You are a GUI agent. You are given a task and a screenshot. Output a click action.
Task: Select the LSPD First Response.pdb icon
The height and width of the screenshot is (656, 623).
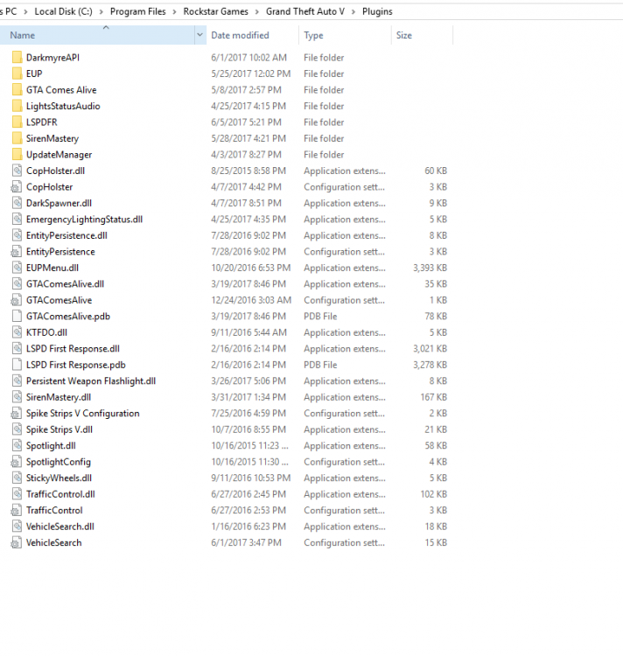point(17,365)
